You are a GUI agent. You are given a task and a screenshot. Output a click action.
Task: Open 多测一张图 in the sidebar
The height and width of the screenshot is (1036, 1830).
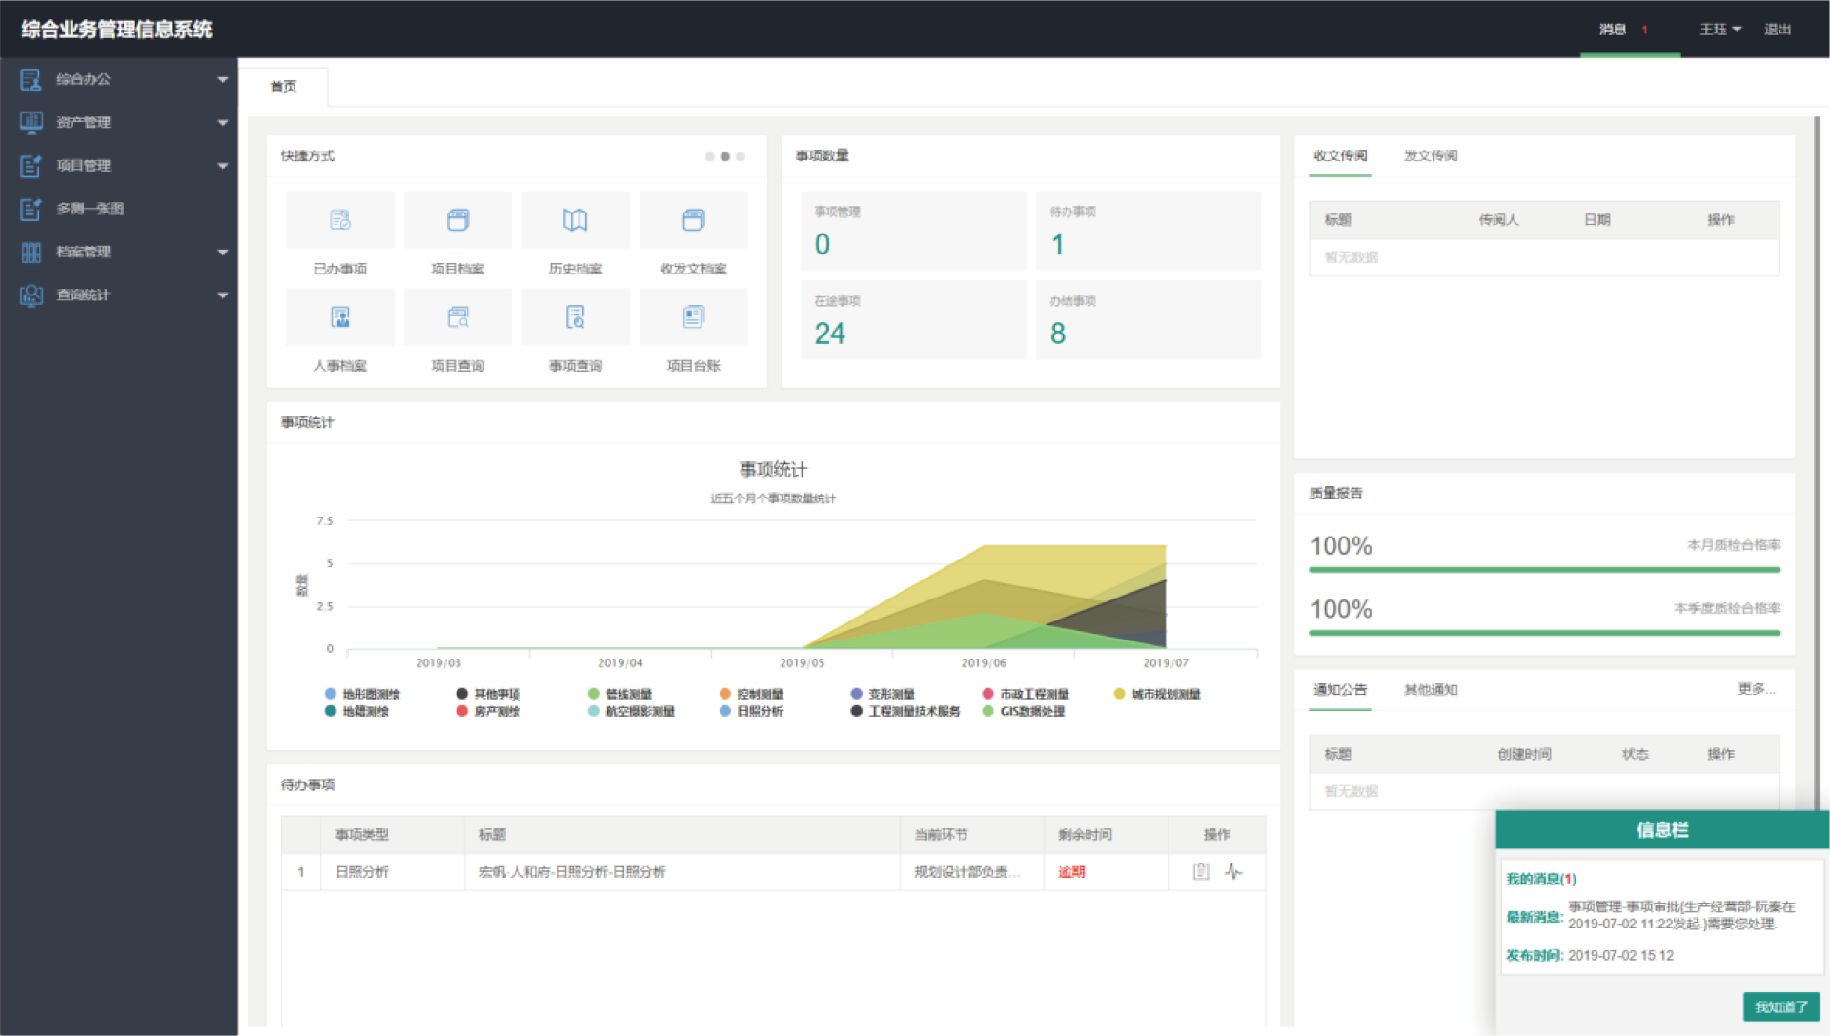91,209
